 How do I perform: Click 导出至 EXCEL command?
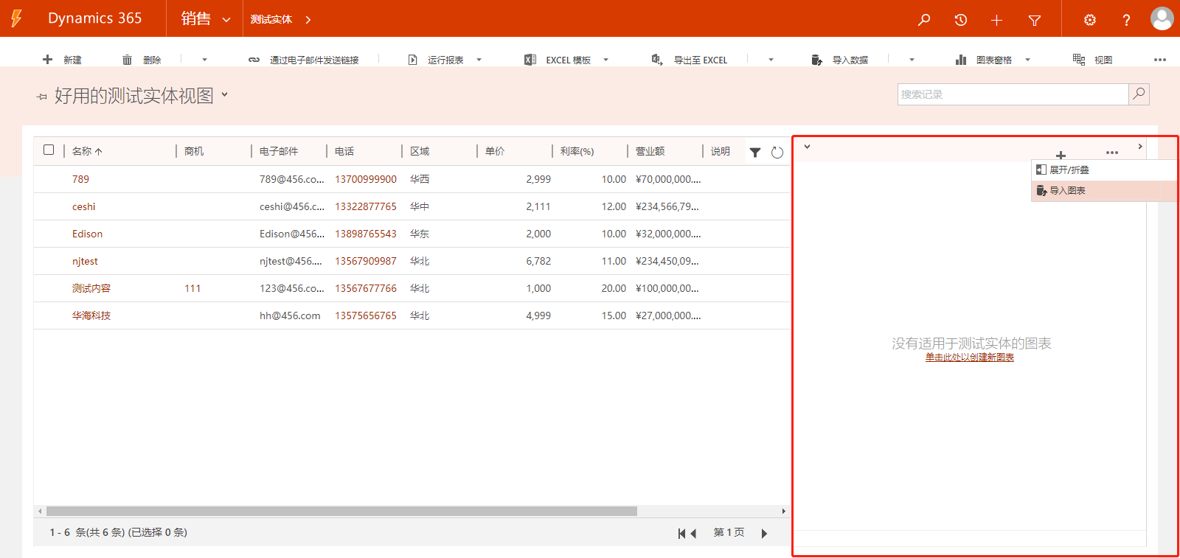(x=690, y=60)
